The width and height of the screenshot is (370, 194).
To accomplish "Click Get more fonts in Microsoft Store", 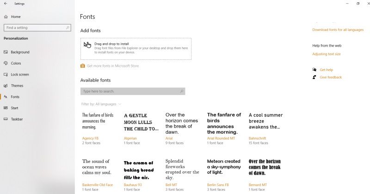I will point(113,66).
